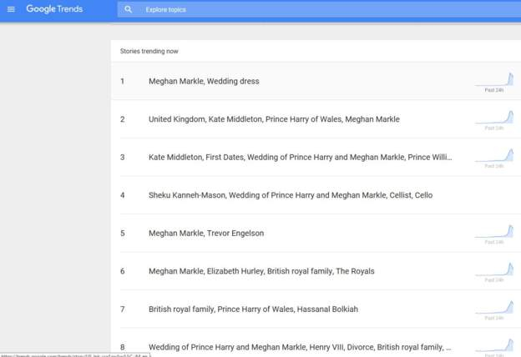
Task: Open story United Kingdom, Kate Middleton, Prince Harry
Action: click(274, 119)
